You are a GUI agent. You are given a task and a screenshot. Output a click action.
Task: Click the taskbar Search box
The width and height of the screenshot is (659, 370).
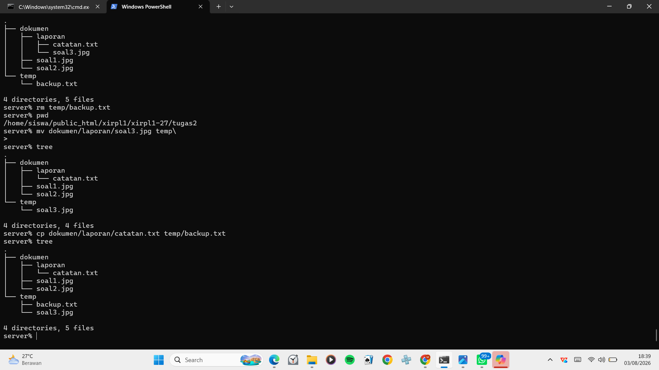(216, 360)
